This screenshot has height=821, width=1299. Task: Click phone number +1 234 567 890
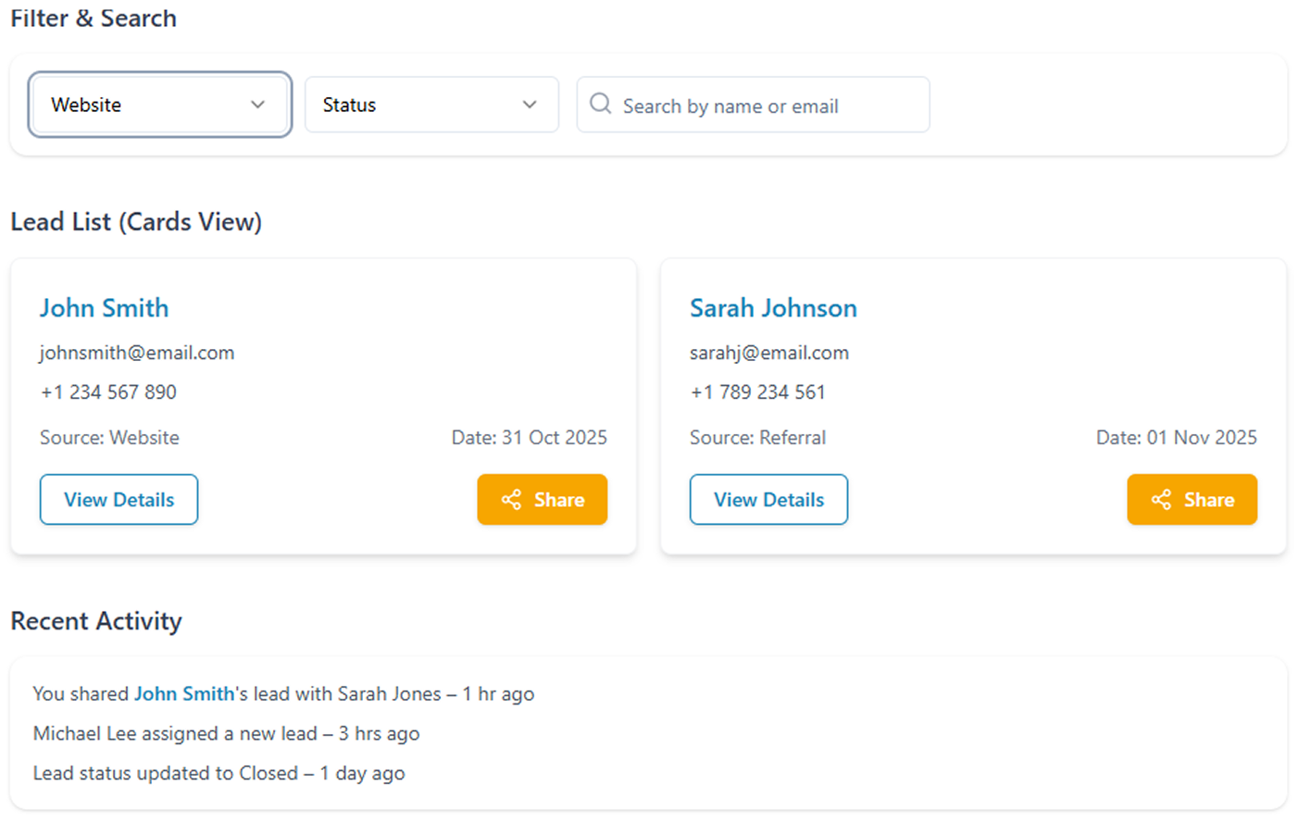(x=108, y=392)
